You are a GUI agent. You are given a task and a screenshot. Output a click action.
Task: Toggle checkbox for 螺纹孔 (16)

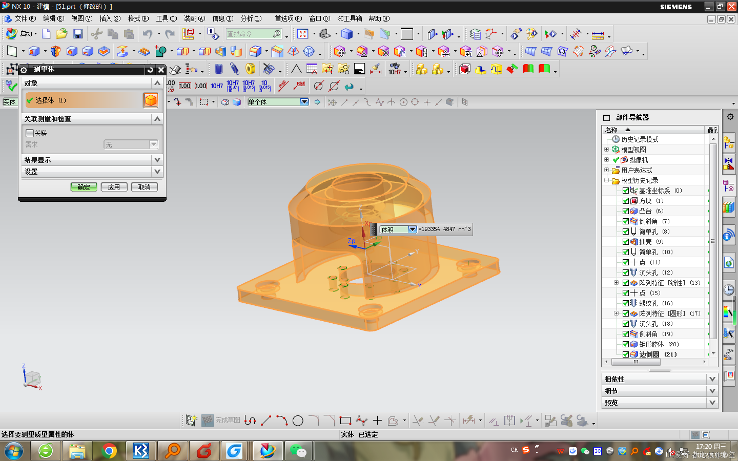pyautogui.click(x=626, y=303)
